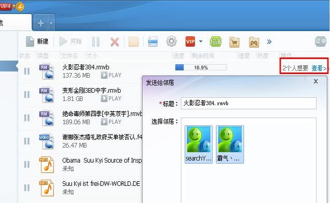The height and width of the screenshot is (203, 330).
Task: Sort by 大小 column header
Action: (92, 56)
